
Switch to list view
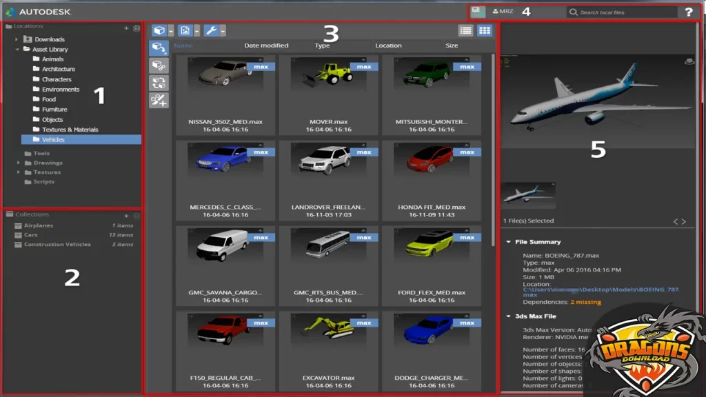coord(465,30)
